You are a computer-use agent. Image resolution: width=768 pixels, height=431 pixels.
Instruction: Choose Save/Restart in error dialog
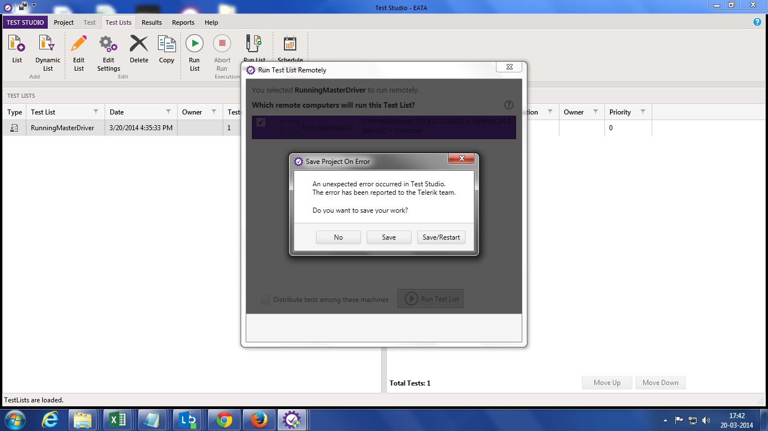point(441,237)
